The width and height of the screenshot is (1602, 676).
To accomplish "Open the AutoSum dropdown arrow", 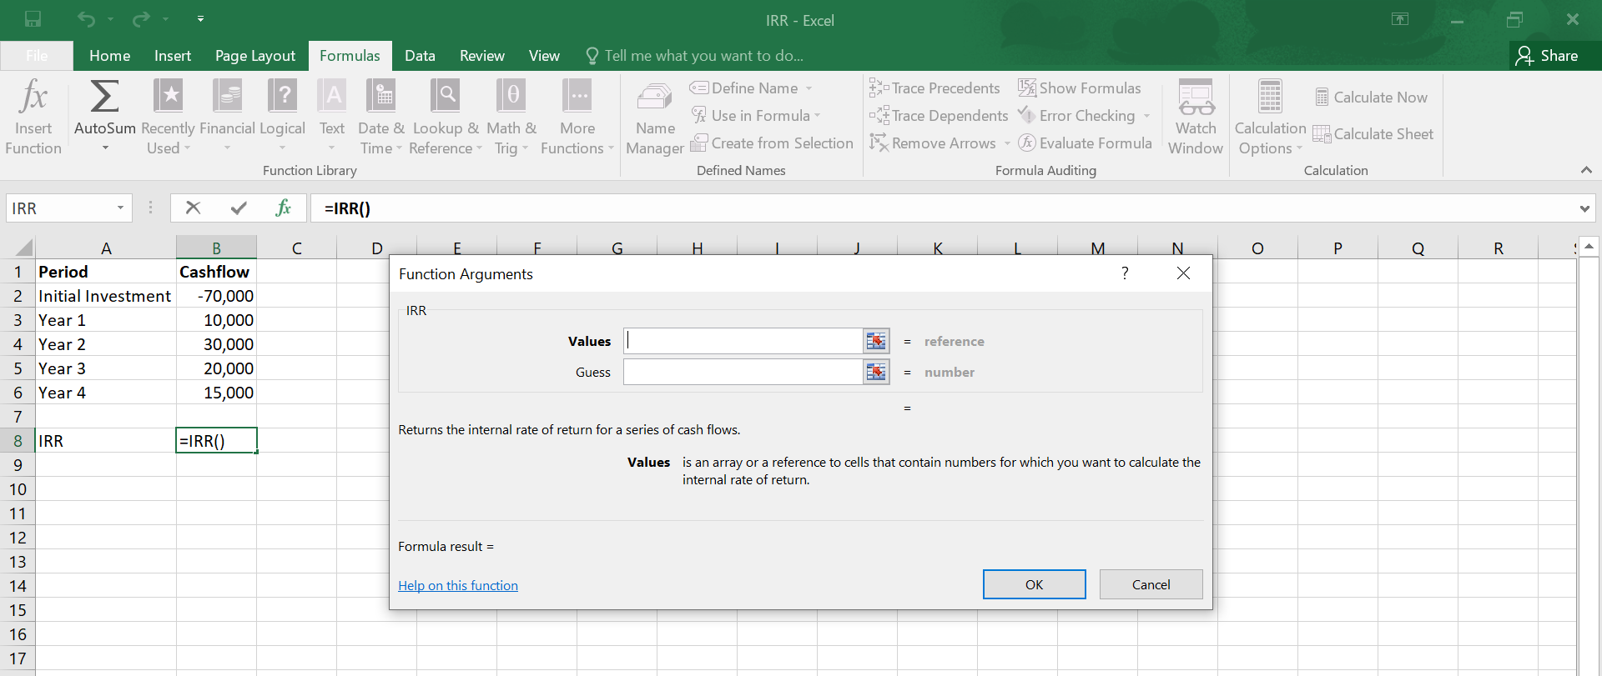I will 105,148.
